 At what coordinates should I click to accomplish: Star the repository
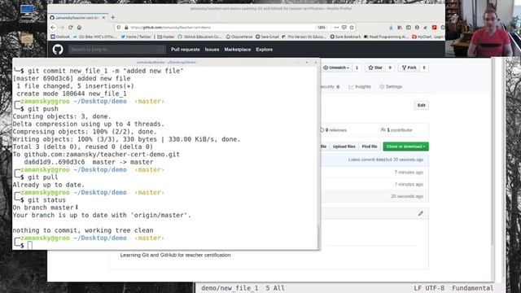tap(375, 68)
